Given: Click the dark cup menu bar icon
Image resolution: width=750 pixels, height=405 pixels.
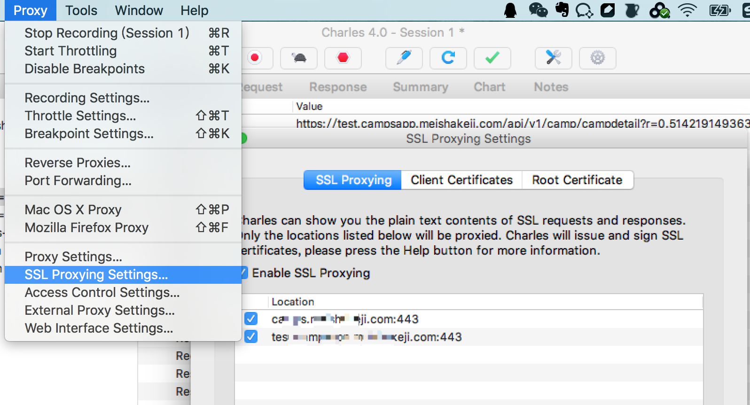Looking at the screenshot, I should [632, 10].
